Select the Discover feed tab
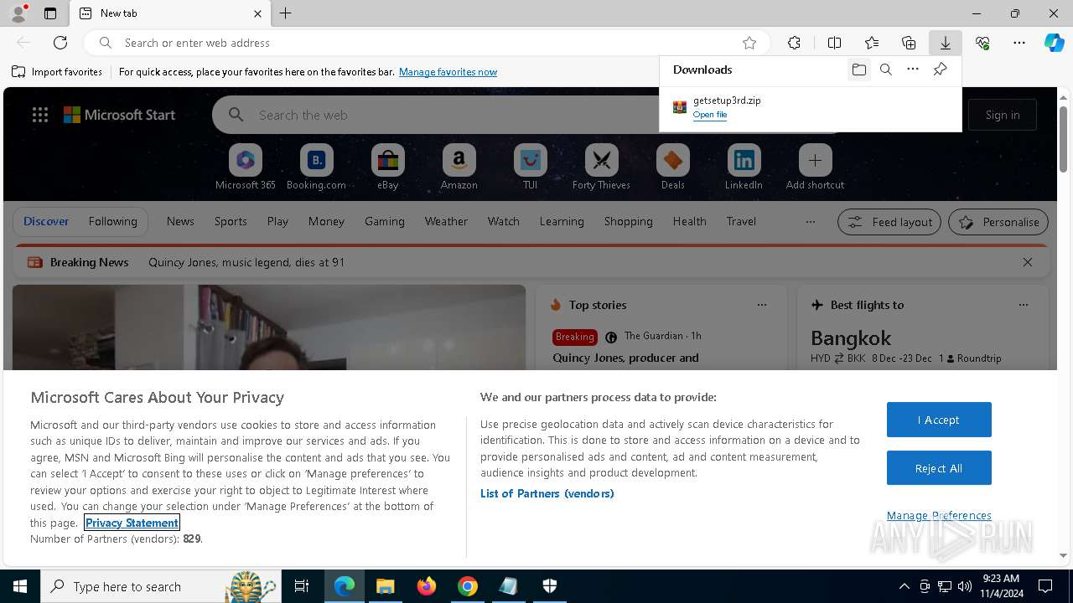The width and height of the screenshot is (1073, 603). 46,221
